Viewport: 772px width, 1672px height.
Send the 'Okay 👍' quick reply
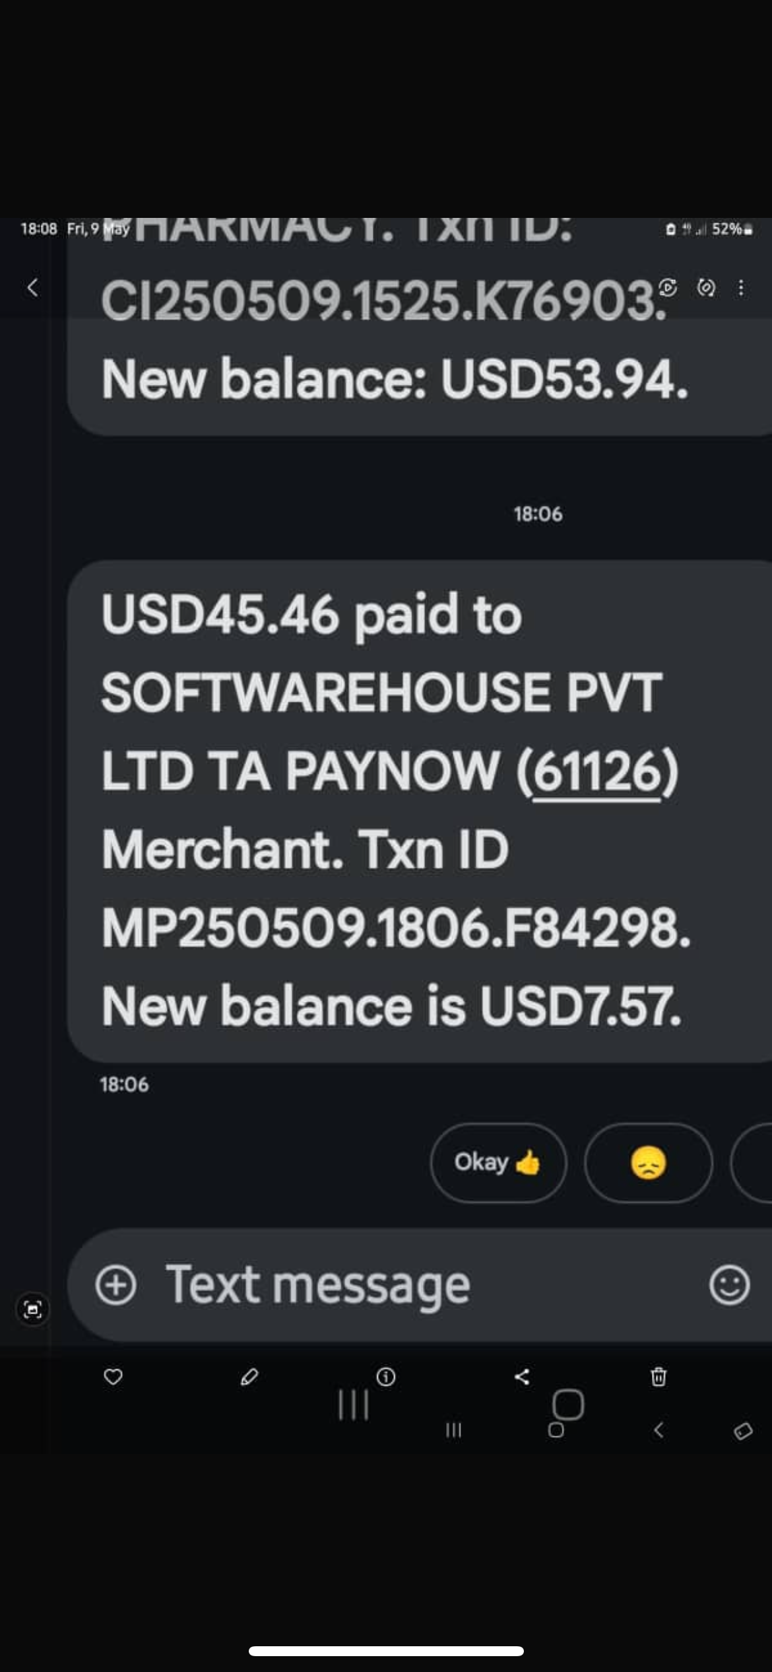click(498, 1162)
